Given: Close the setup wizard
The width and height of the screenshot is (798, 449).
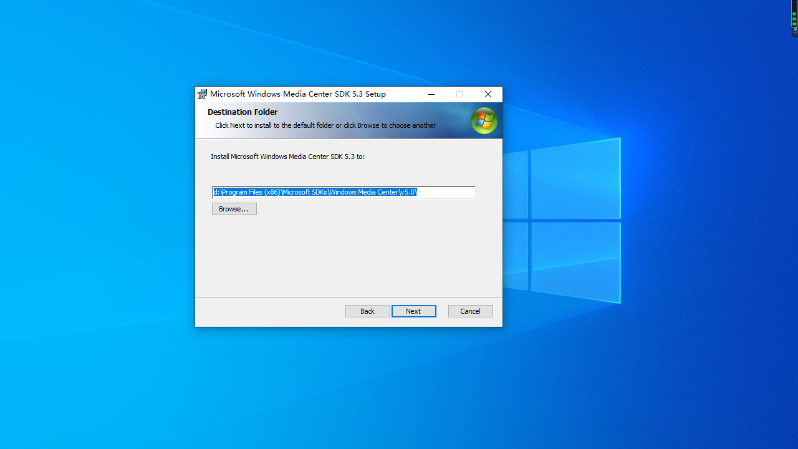Looking at the screenshot, I should tap(488, 94).
